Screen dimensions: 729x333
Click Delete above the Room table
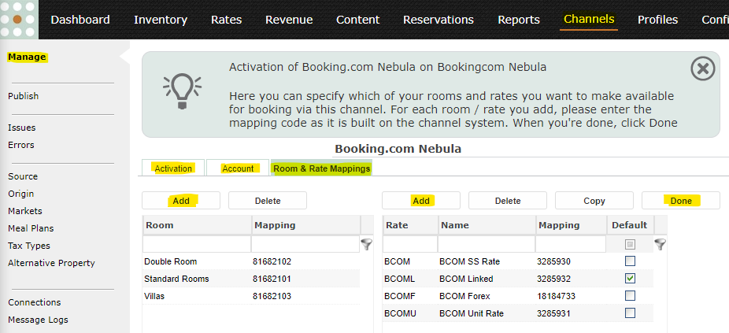click(x=268, y=201)
